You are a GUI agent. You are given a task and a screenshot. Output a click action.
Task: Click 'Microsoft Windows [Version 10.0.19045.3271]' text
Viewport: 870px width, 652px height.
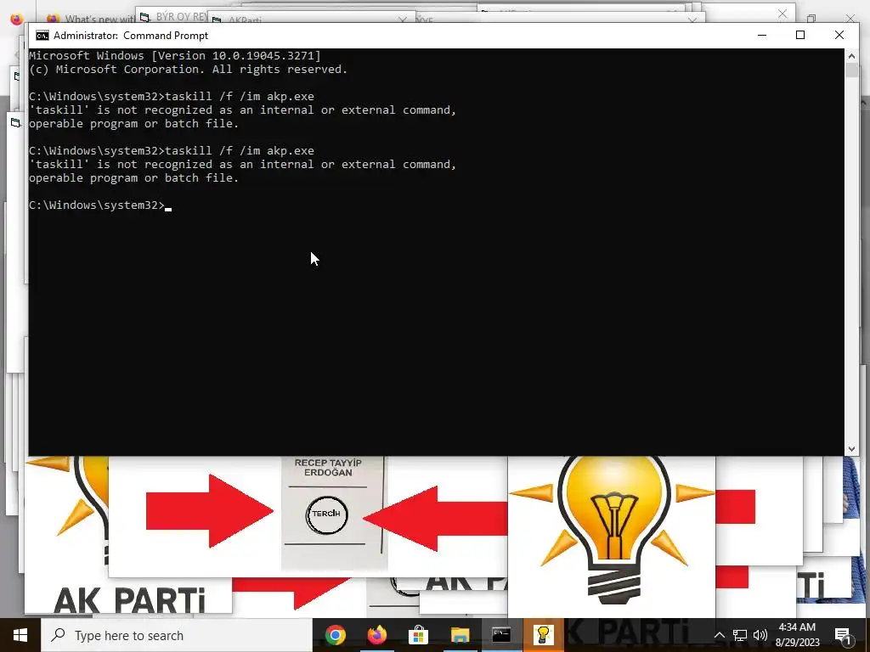175,55
